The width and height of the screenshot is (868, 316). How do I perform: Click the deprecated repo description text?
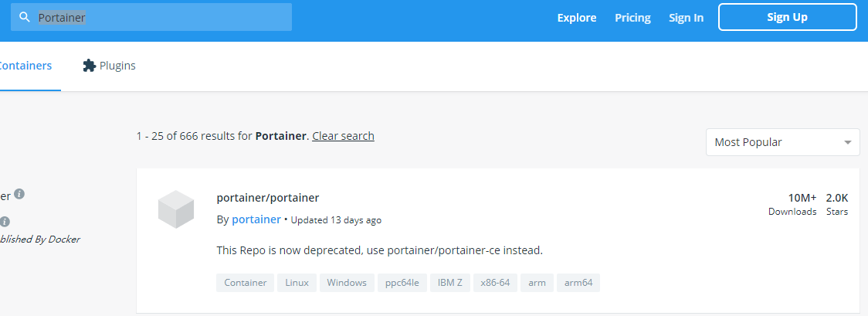click(380, 250)
